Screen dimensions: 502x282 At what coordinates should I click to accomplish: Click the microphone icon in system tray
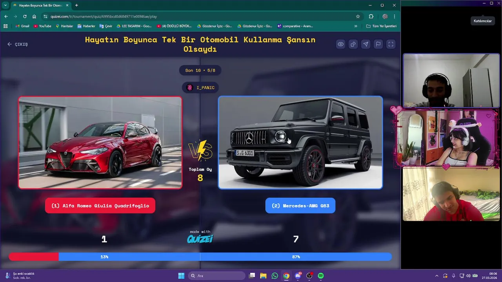pyautogui.click(x=454, y=276)
